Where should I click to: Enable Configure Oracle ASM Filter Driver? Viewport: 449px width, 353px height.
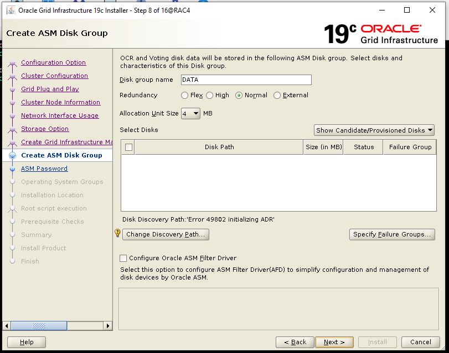click(x=123, y=258)
